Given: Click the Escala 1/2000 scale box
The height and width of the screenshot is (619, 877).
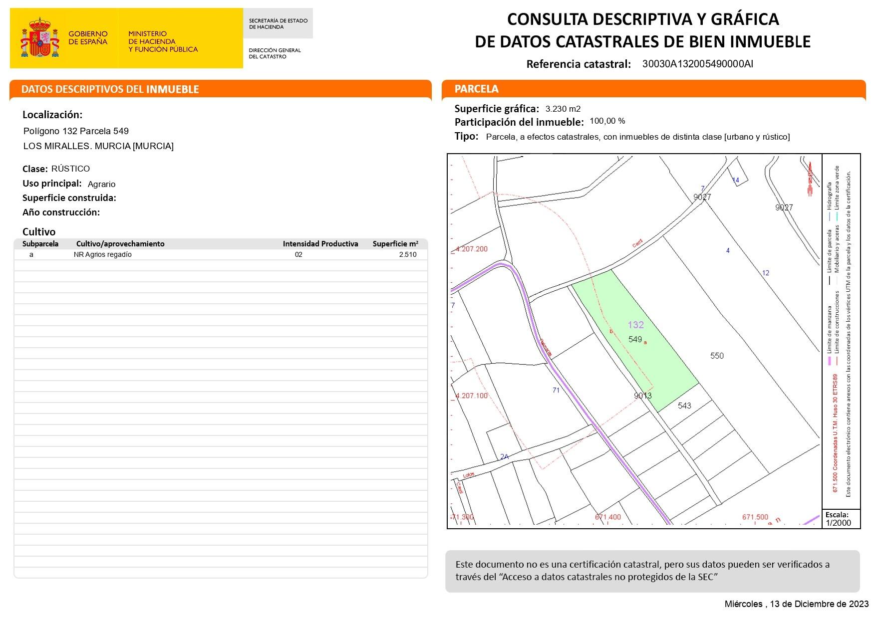Looking at the screenshot, I should coord(841,519).
